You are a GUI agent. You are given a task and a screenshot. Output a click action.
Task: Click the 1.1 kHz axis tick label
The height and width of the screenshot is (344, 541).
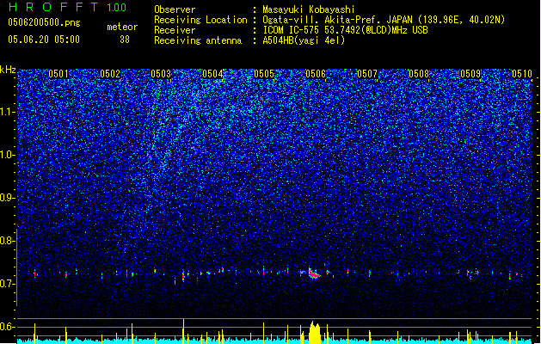point(8,112)
